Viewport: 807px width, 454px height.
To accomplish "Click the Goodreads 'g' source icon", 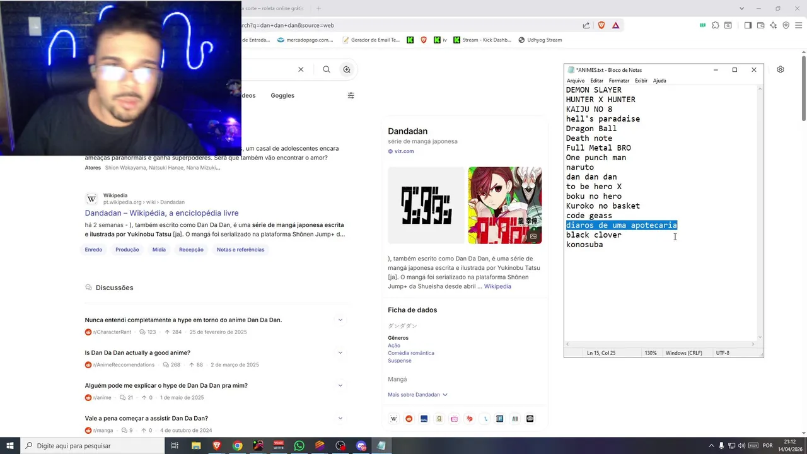I will click(439, 419).
